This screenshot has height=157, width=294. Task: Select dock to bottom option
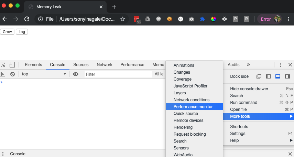pyautogui.click(x=278, y=76)
